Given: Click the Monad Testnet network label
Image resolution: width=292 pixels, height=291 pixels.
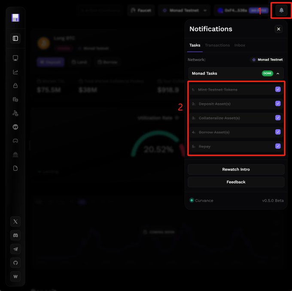Looking at the screenshot, I should (x=268, y=60).
